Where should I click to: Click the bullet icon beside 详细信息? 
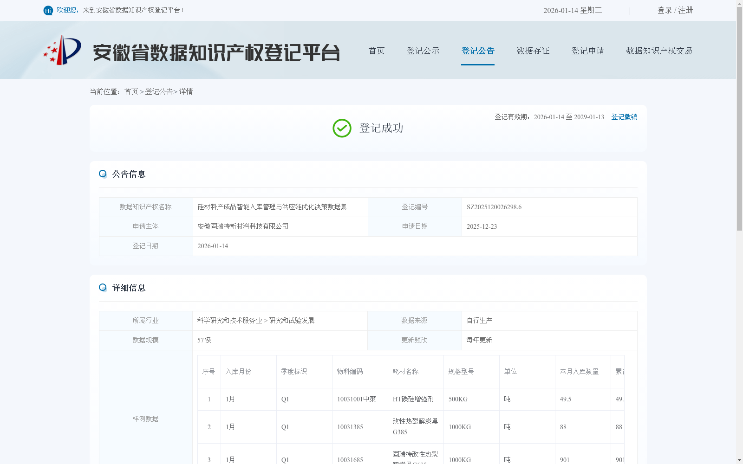(103, 288)
